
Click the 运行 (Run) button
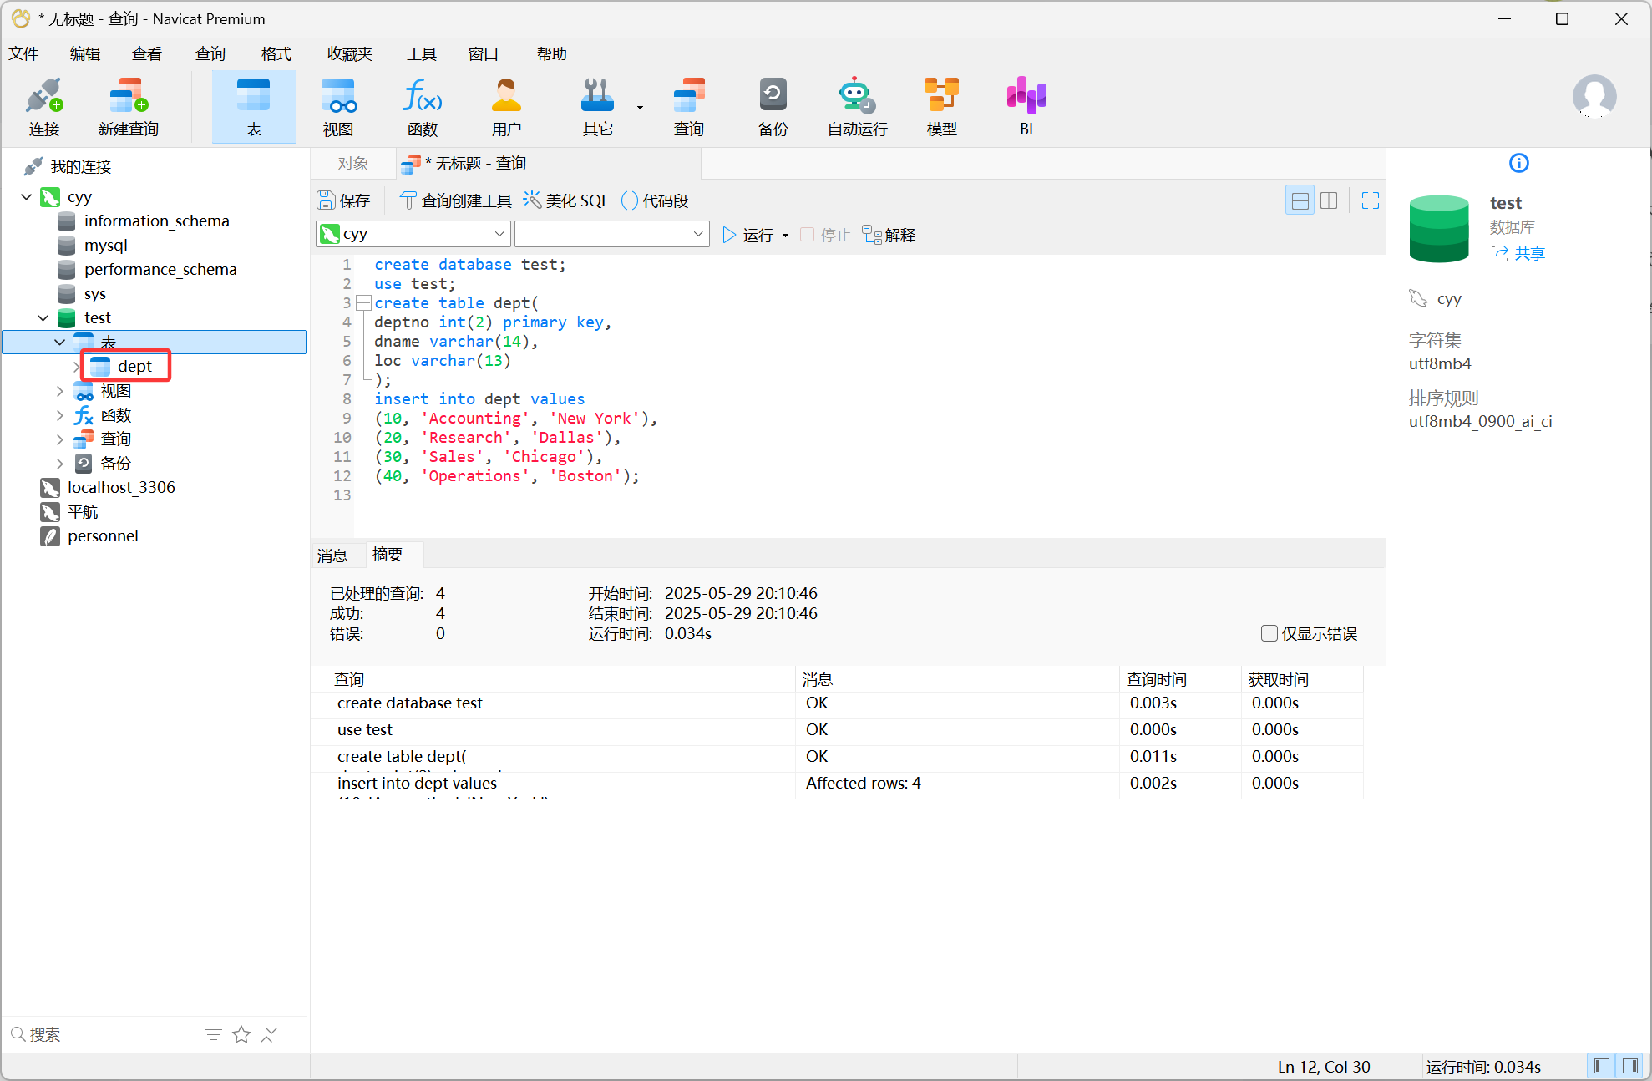tap(747, 235)
